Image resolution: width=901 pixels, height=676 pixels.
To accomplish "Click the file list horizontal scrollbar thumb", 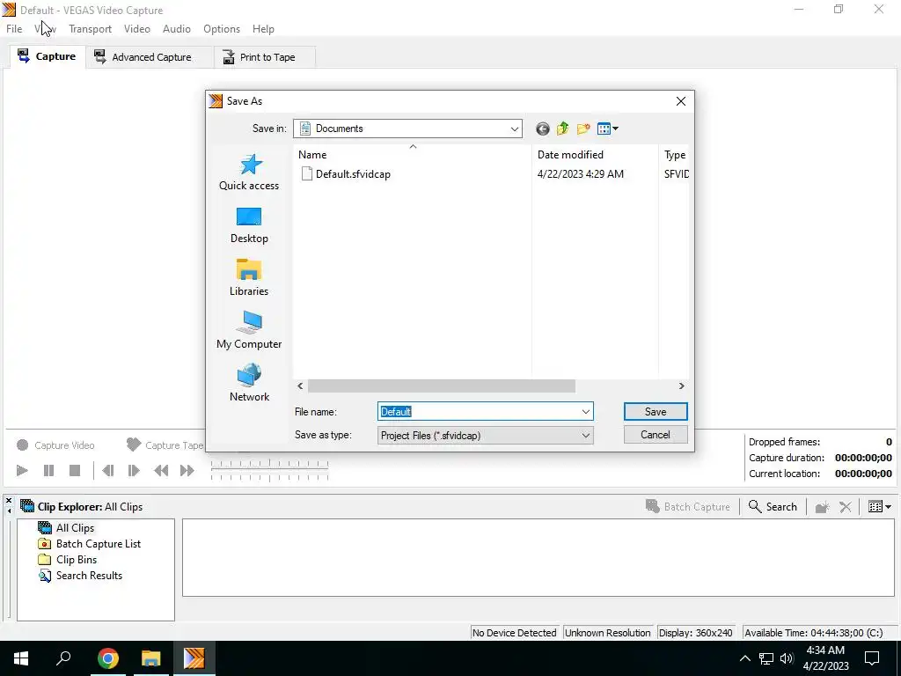I will [x=442, y=386].
